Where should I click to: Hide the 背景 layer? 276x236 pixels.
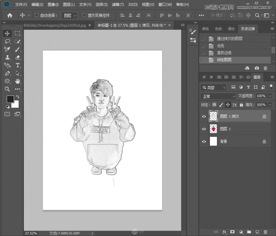click(204, 142)
